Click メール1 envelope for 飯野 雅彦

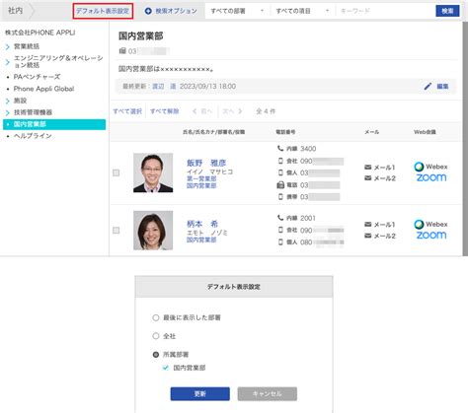pyautogui.click(x=368, y=168)
